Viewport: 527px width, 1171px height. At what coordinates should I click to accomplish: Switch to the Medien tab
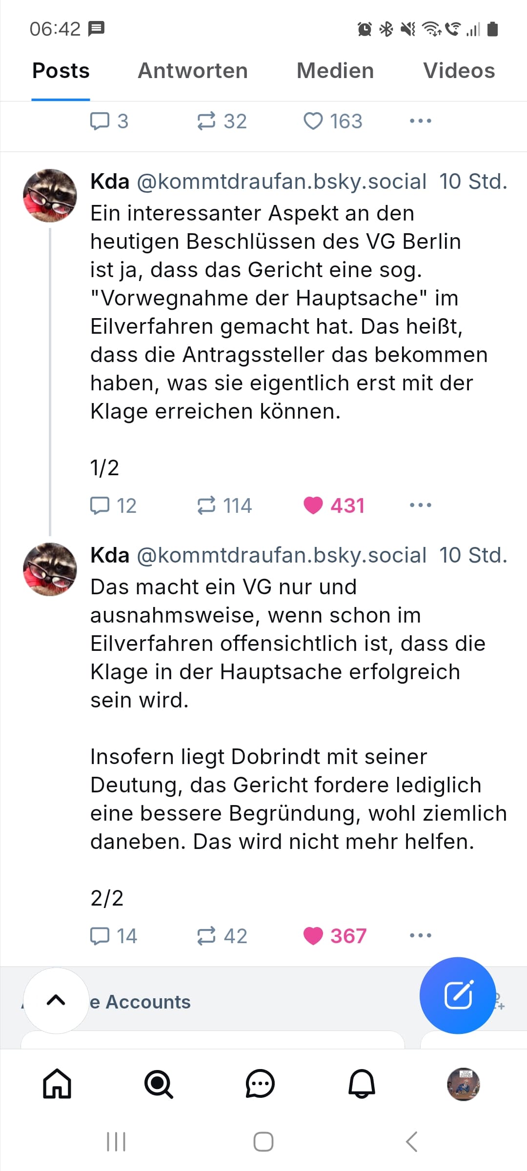click(335, 71)
